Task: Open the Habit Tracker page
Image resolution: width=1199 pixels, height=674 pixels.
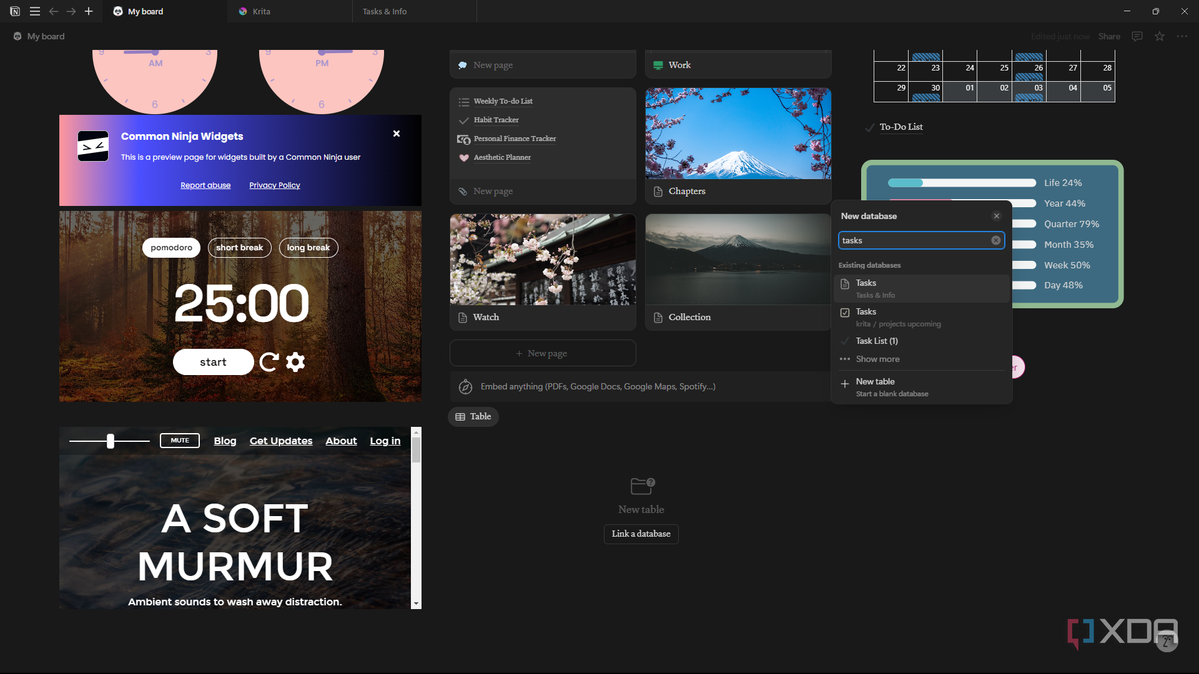Action: [496, 120]
